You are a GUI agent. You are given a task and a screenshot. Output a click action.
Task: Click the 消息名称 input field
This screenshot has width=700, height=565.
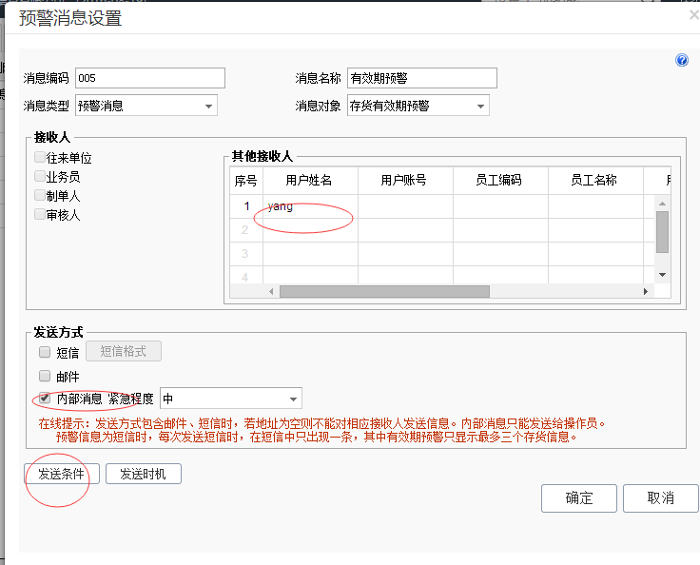tap(421, 78)
